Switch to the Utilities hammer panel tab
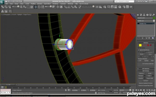Viewport: 156px width, 97px height. [153, 15]
